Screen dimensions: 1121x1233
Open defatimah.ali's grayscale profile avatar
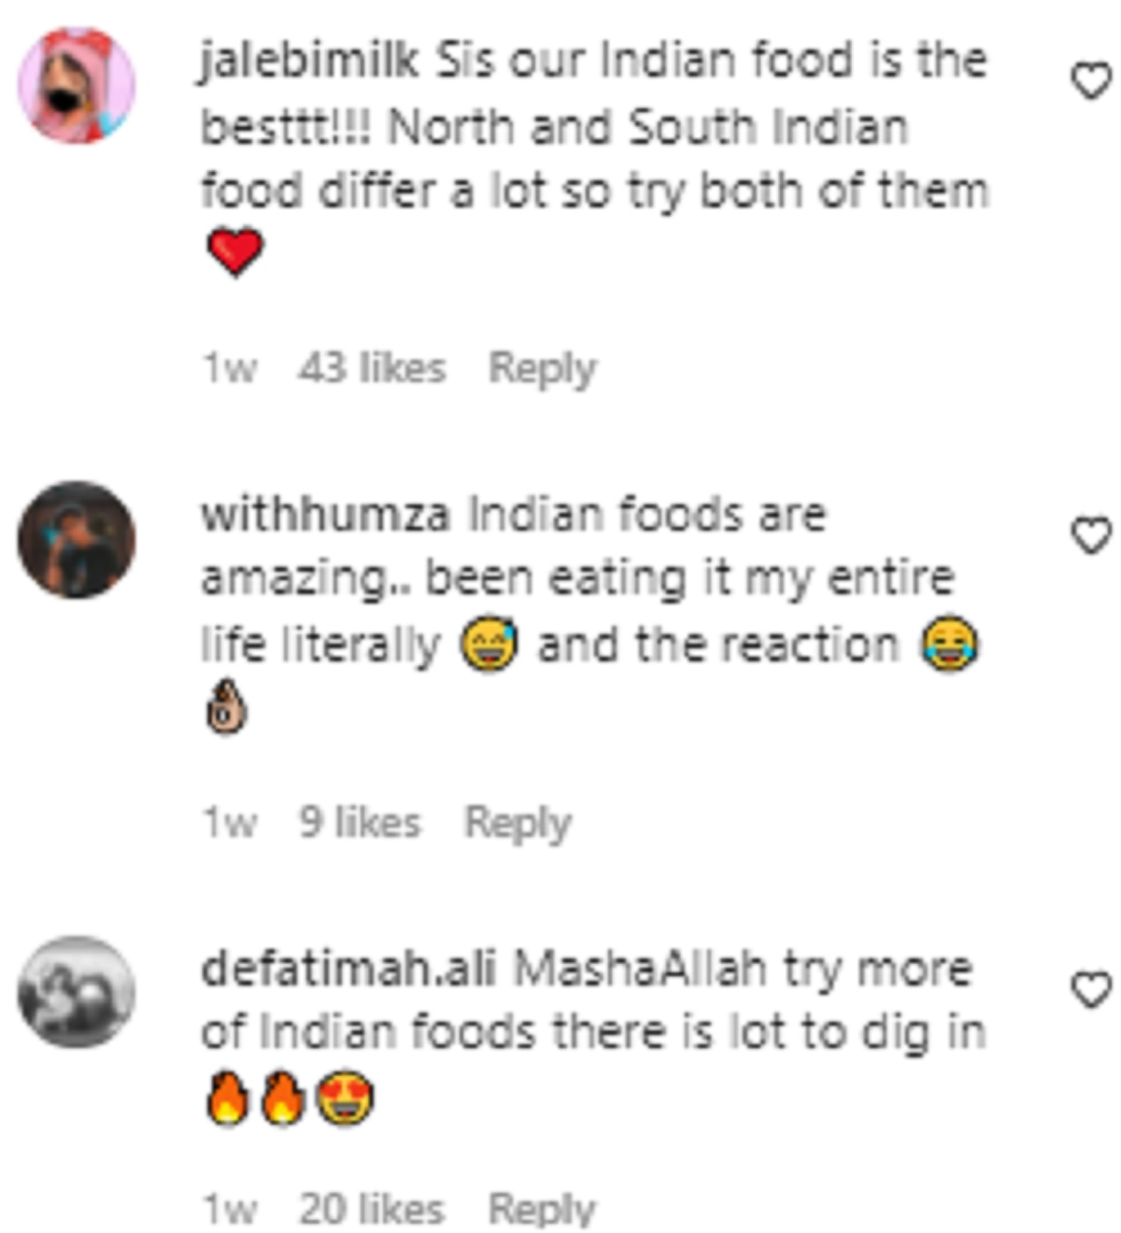point(77,992)
